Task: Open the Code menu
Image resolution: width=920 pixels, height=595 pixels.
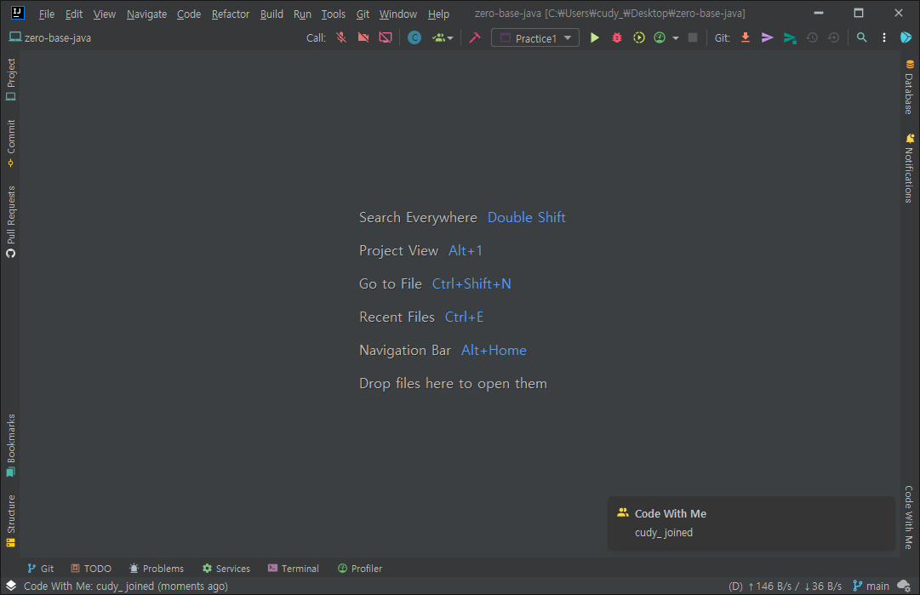Action: point(189,14)
